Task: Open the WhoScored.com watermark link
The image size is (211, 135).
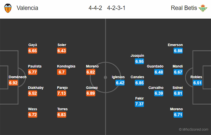Action: [193, 129]
